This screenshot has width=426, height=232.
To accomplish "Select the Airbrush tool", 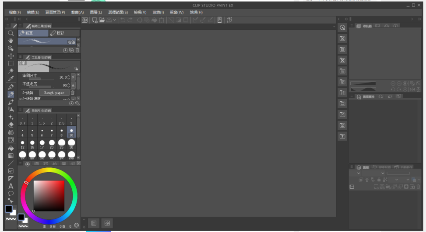I will tap(11, 110).
